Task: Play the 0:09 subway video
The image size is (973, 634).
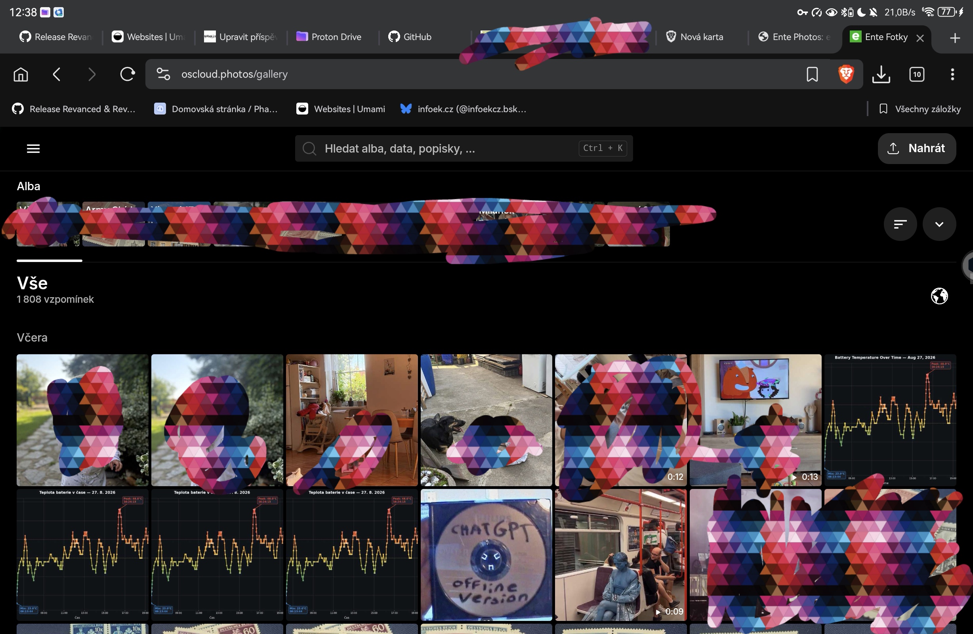Action: (x=620, y=555)
